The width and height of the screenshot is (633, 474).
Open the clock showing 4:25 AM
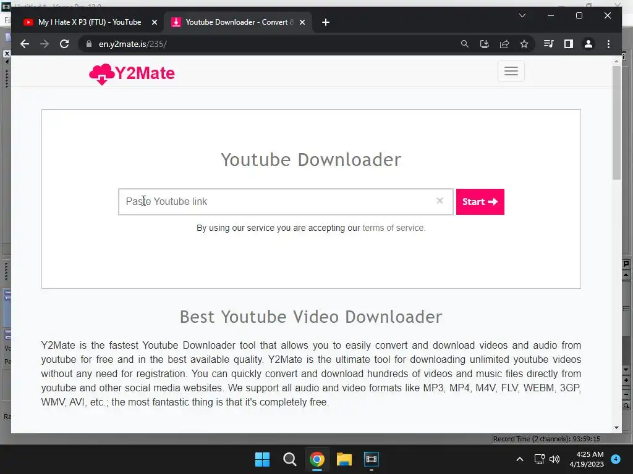[587, 459]
